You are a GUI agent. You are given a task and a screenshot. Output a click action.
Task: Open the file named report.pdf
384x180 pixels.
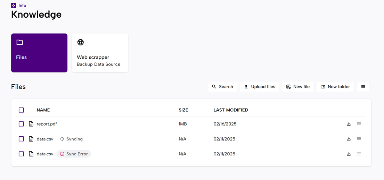tap(47, 124)
